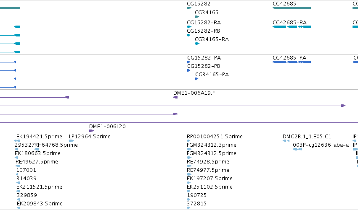Select the RE74928.5prime label

pos(208,162)
